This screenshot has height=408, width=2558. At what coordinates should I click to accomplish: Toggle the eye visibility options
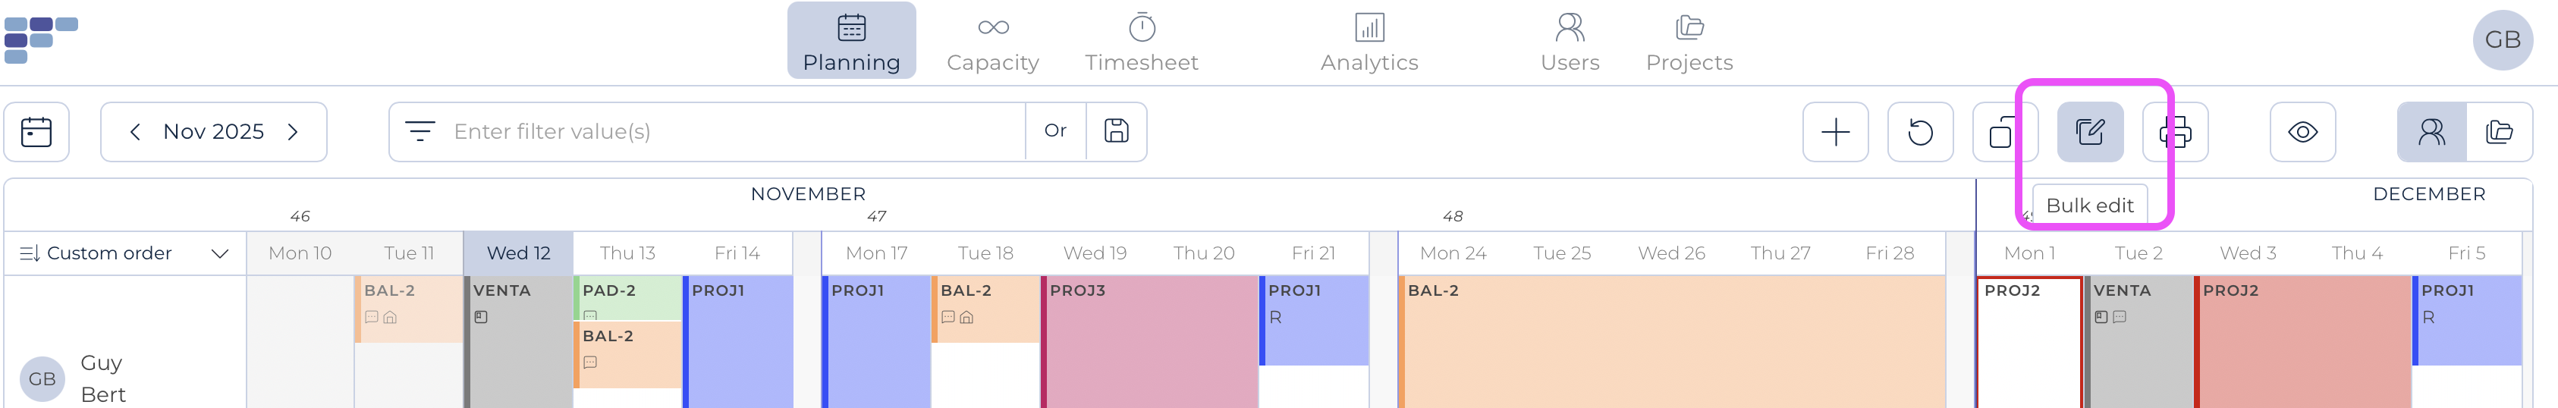pyautogui.click(x=2302, y=132)
